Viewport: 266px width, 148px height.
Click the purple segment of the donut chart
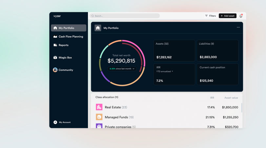tap(105, 77)
